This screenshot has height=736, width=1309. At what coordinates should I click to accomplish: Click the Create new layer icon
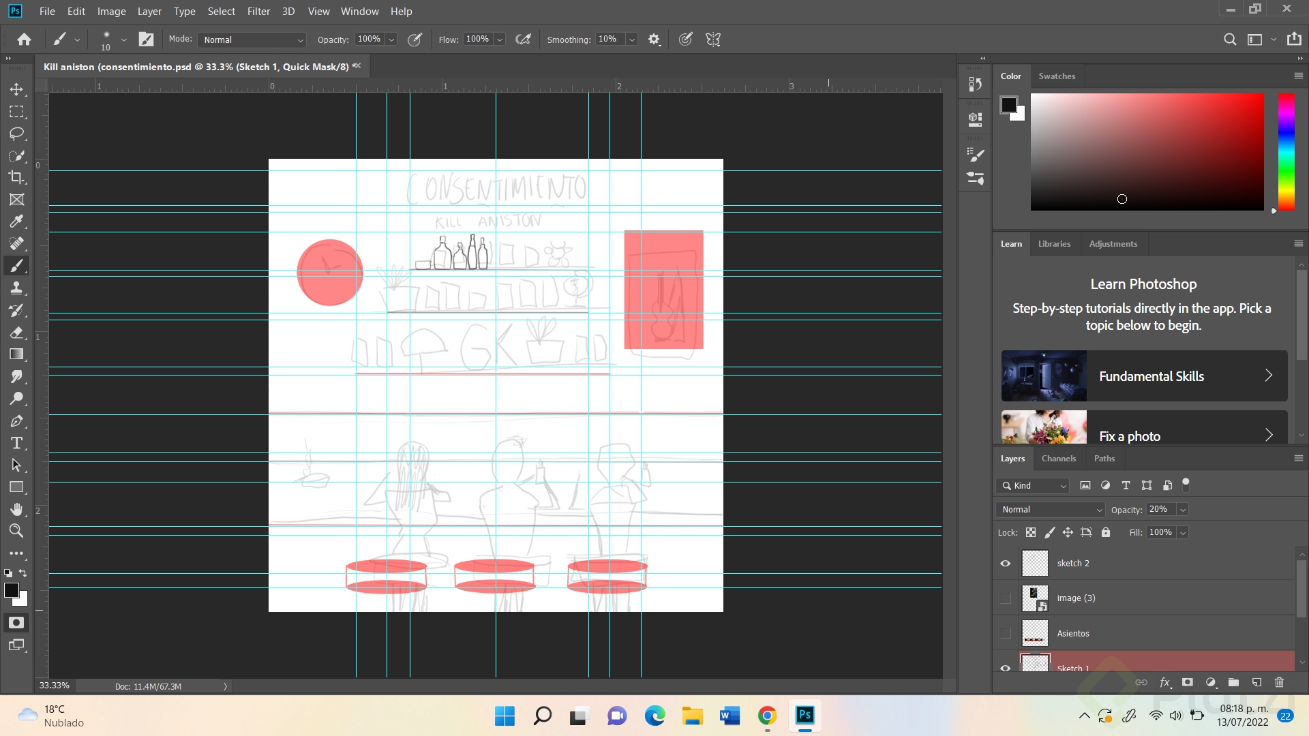click(1255, 682)
